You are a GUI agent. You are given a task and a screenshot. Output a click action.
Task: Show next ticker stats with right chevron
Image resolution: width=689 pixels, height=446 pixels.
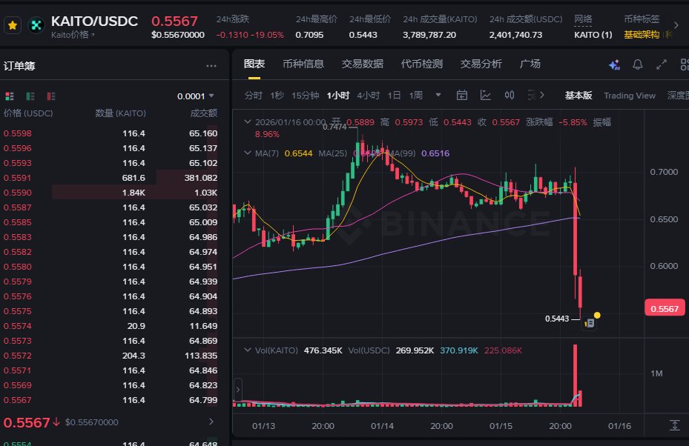(676, 25)
